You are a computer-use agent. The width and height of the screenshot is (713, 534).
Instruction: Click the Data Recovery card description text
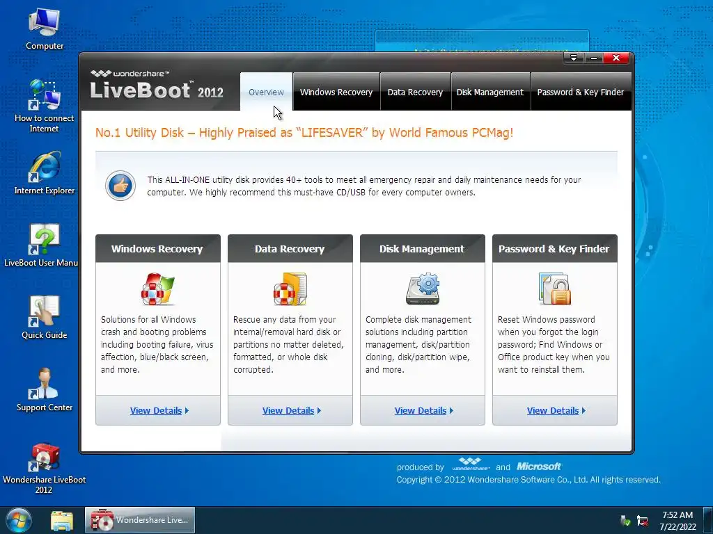288,345
